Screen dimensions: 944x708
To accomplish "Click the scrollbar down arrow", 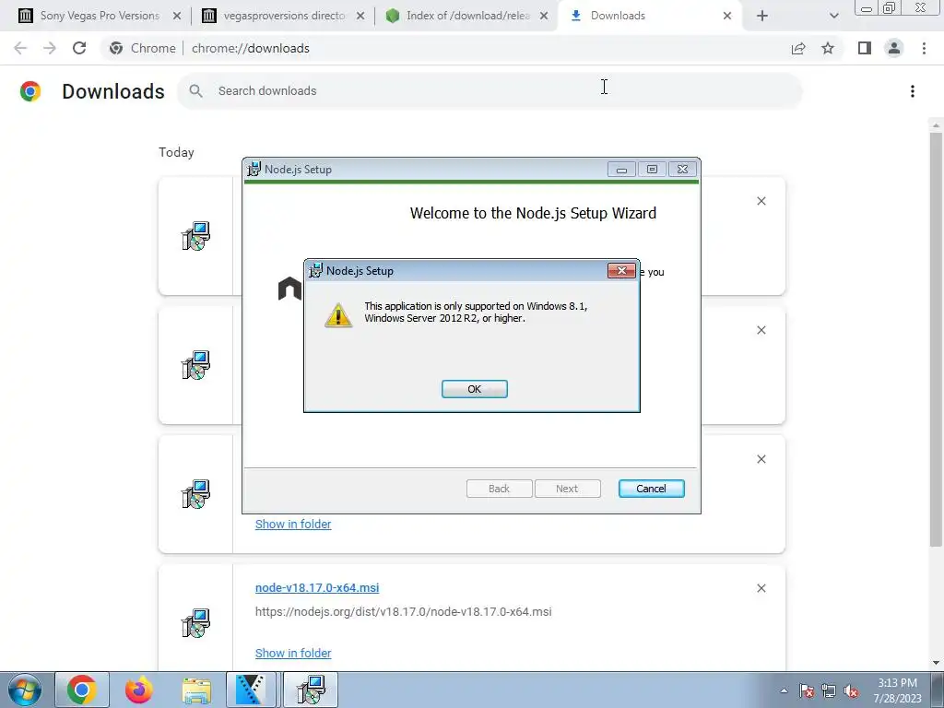I will [936, 663].
